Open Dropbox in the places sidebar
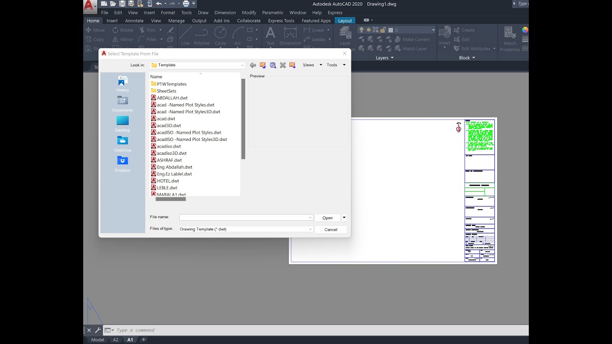The width and height of the screenshot is (612, 344). pos(122,164)
